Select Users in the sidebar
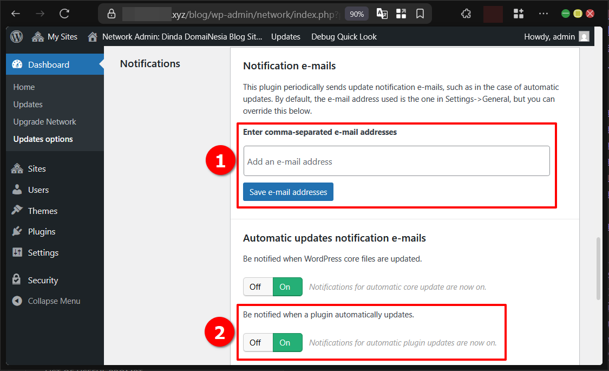The image size is (609, 371). tap(37, 190)
